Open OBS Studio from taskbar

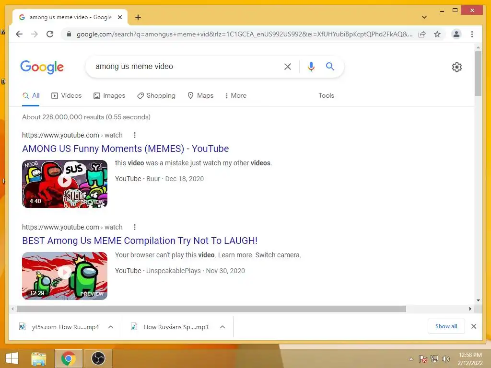click(x=98, y=358)
